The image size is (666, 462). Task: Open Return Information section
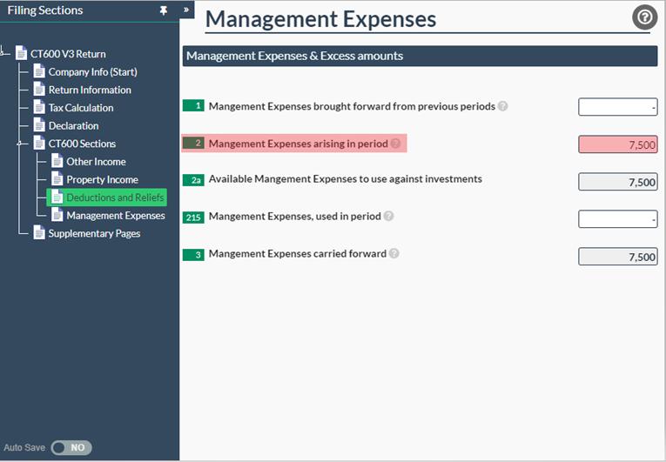90,90
